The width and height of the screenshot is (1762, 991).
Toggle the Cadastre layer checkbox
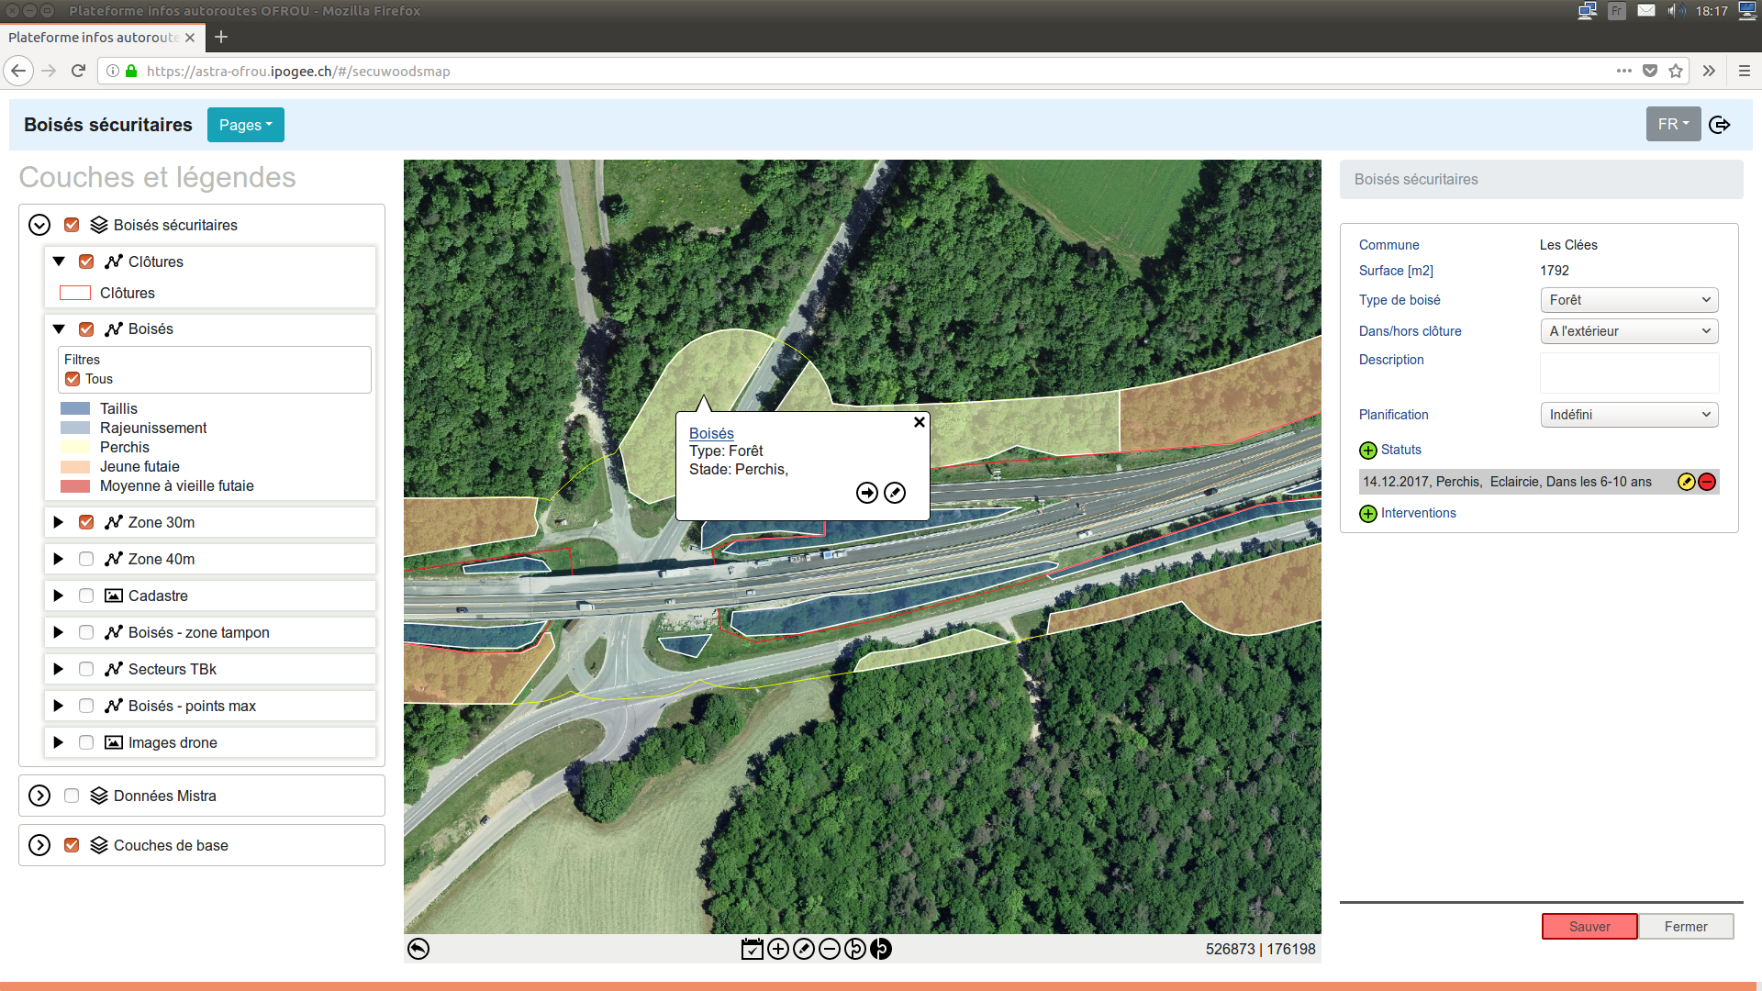point(86,596)
